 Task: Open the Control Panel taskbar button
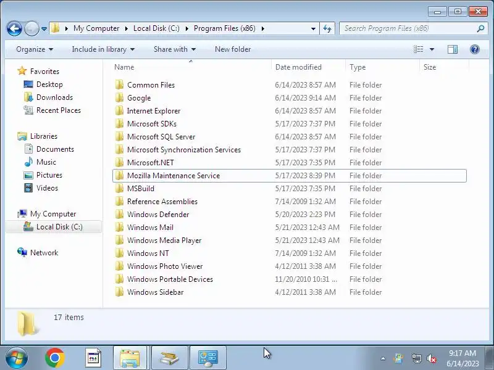pyautogui.click(x=208, y=358)
